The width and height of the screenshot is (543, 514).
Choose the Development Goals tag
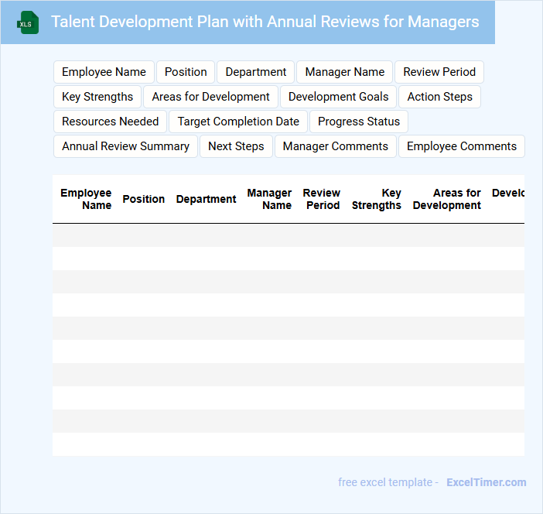click(x=338, y=97)
